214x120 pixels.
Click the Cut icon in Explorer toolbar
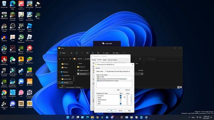pyautogui.click(x=71, y=53)
